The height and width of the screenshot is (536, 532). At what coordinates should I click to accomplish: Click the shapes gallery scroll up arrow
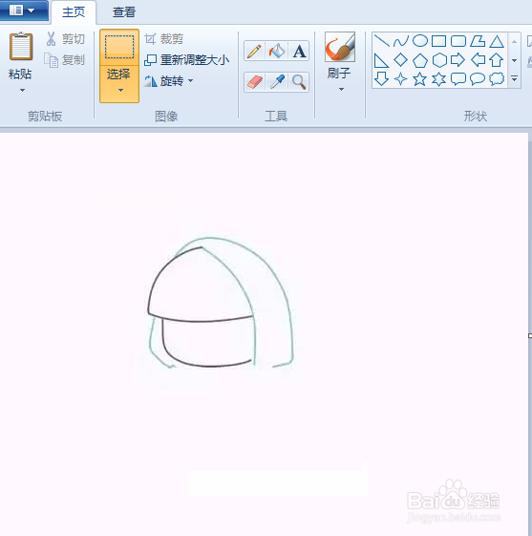(514, 42)
